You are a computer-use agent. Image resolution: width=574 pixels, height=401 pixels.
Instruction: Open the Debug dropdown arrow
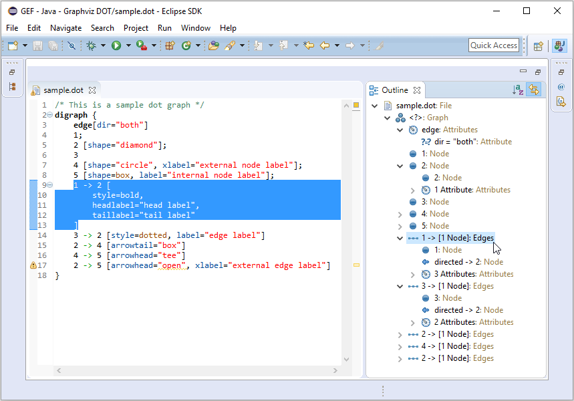(103, 45)
